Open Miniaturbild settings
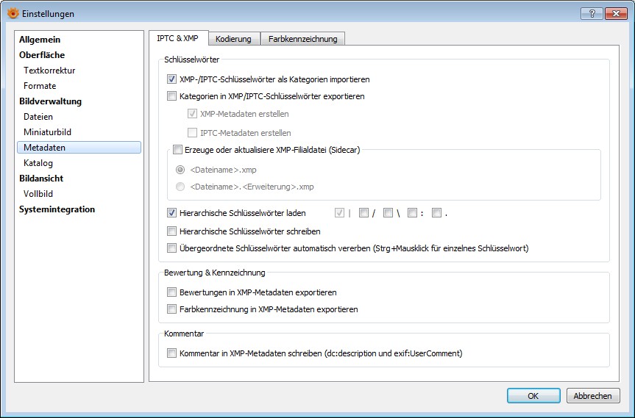 47,132
